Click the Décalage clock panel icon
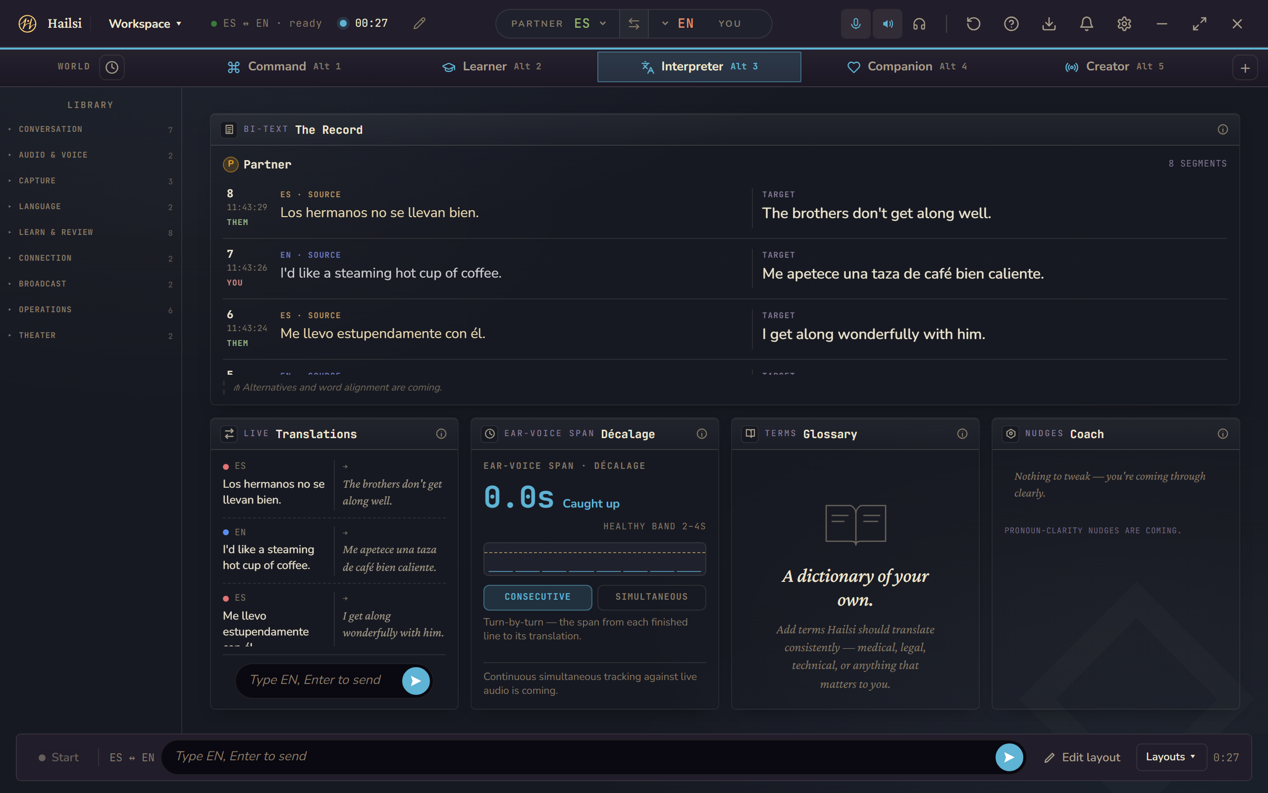1268x793 pixels. [x=489, y=434]
